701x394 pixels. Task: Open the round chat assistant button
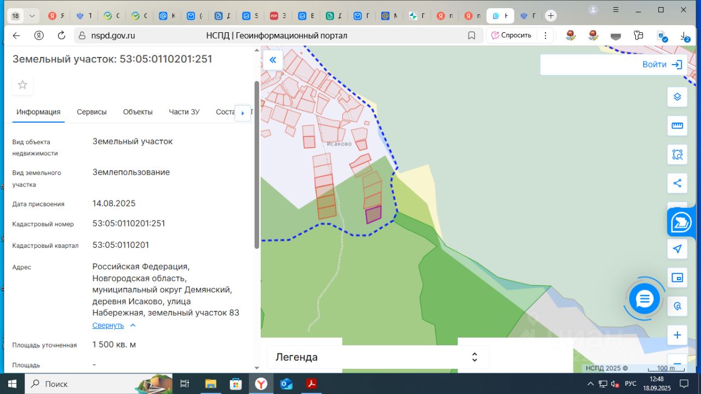(645, 299)
